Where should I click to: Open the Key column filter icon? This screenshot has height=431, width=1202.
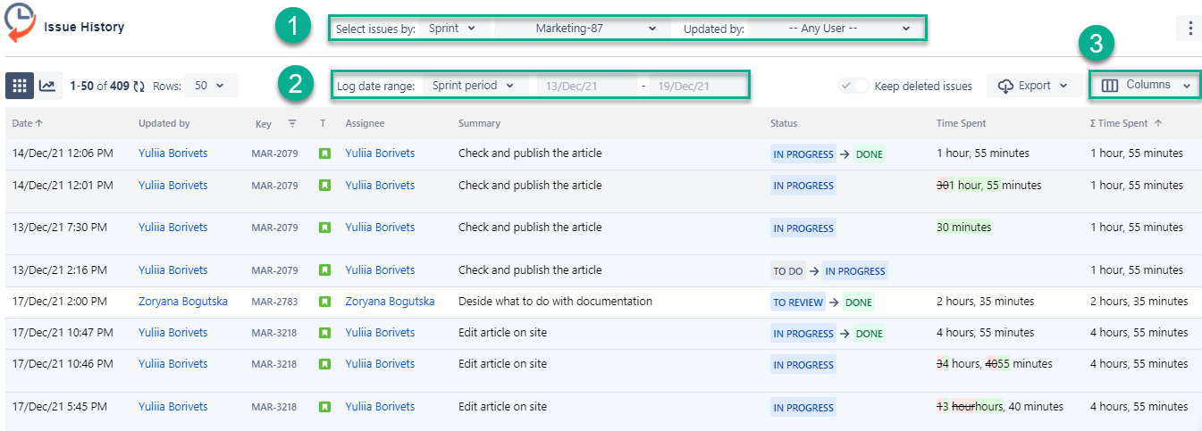[x=291, y=123]
